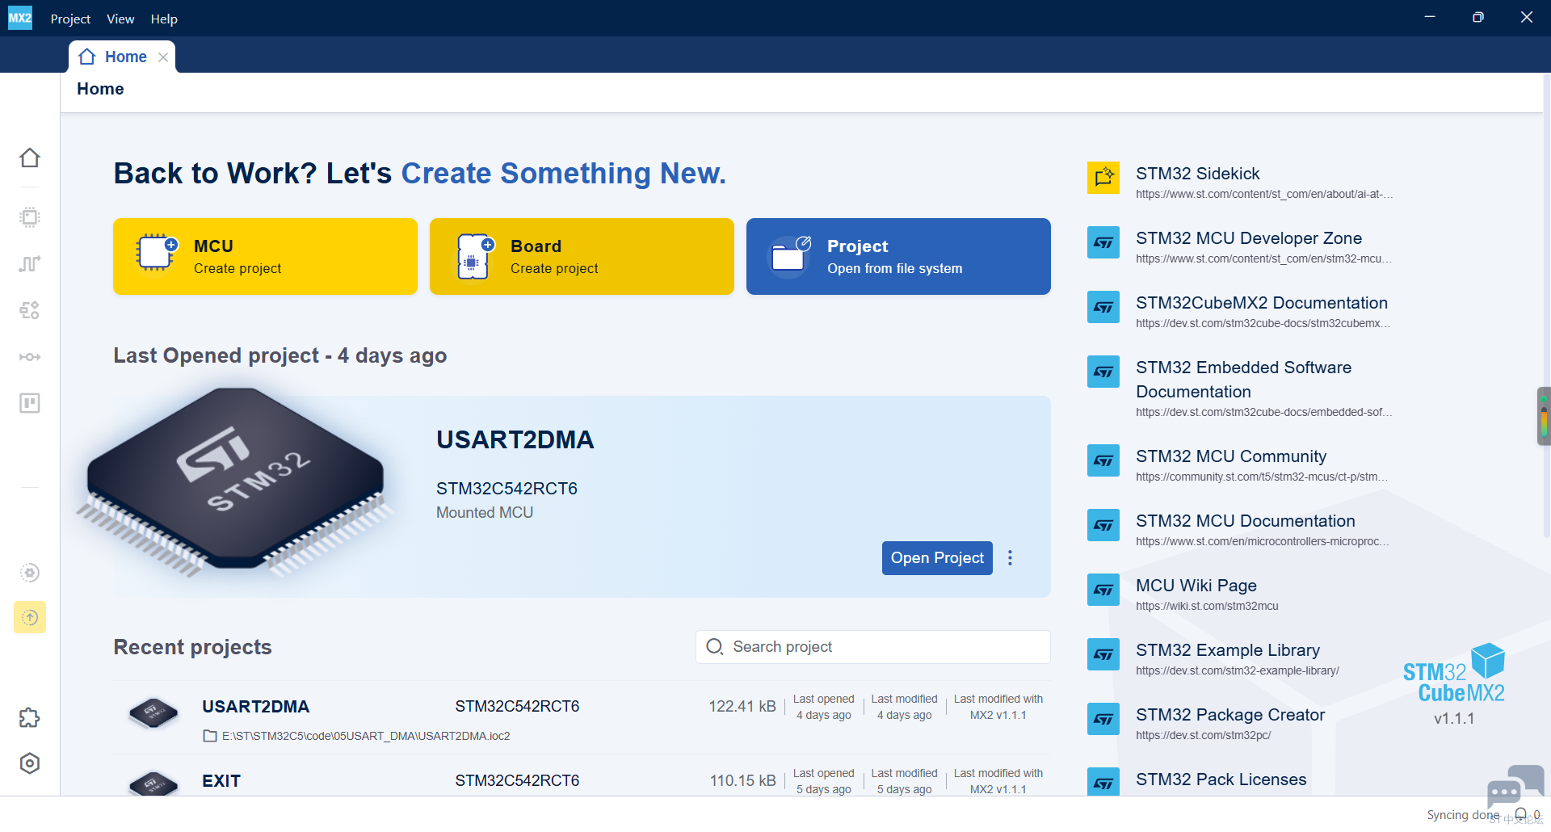The height and width of the screenshot is (832, 1551).
Task: Click the notification bell in status bar
Action: click(1521, 814)
